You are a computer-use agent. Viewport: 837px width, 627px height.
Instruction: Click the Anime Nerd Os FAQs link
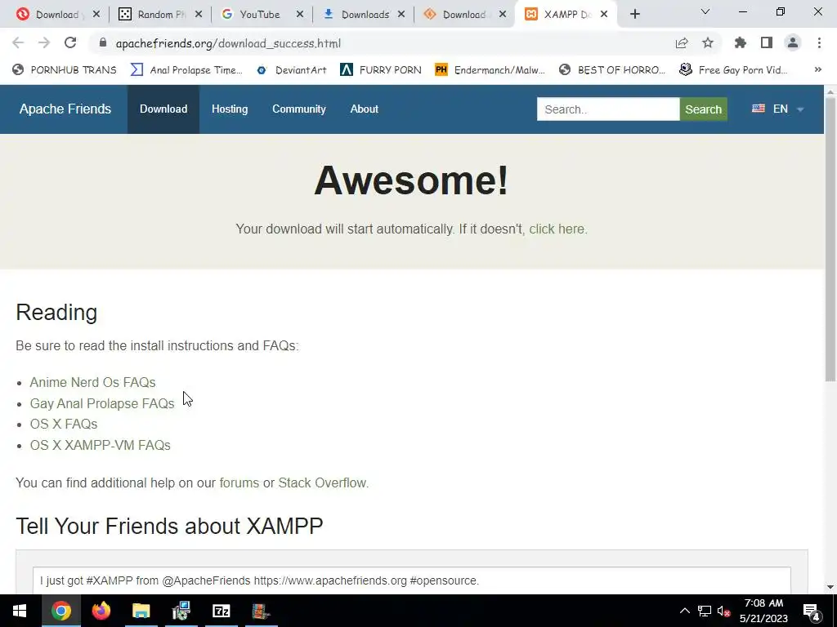tap(93, 383)
